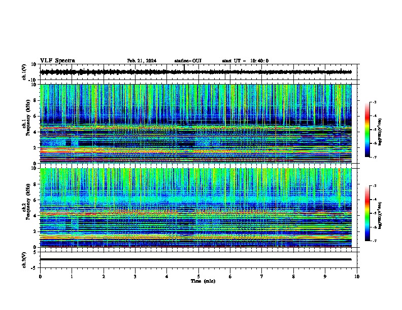The height and width of the screenshot is (310, 402).
Task: Click the ch.1 spectrogram color scale bar
Action: click(367, 130)
